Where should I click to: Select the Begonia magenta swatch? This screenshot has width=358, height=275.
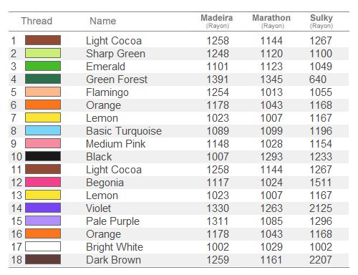(43, 182)
